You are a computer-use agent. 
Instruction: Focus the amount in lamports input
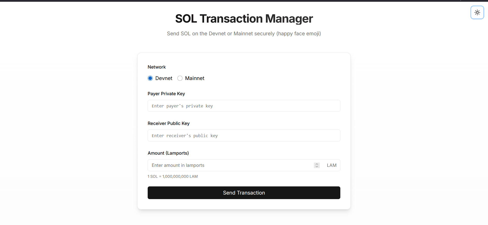coord(229,165)
